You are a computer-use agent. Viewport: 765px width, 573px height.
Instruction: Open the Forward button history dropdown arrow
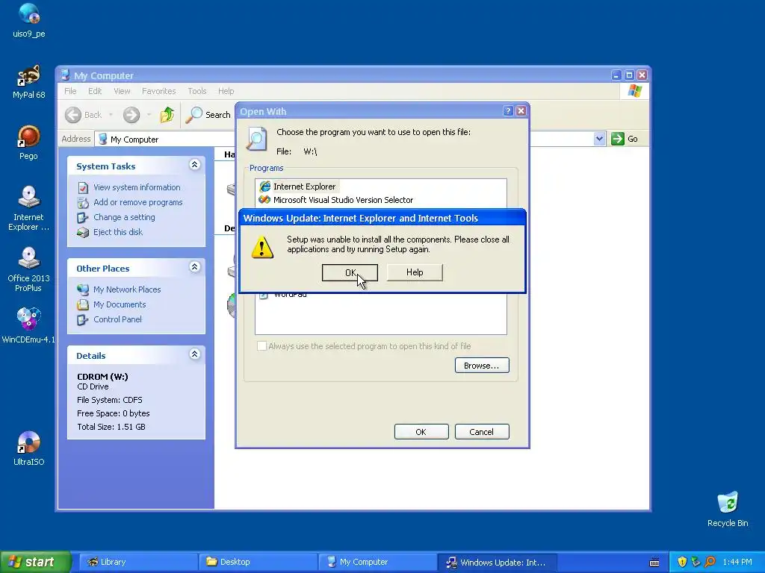pos(149,115)
